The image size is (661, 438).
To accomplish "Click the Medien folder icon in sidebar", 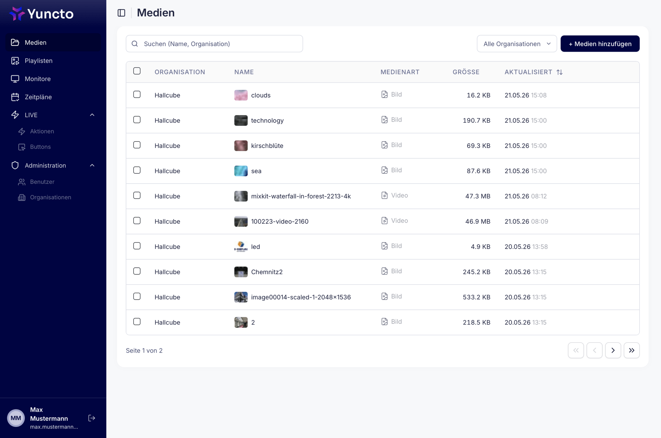I will (x=15, y=42).
